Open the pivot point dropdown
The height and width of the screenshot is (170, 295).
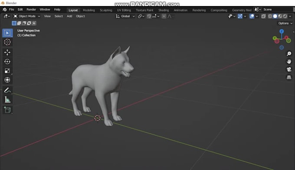point(141,16)
